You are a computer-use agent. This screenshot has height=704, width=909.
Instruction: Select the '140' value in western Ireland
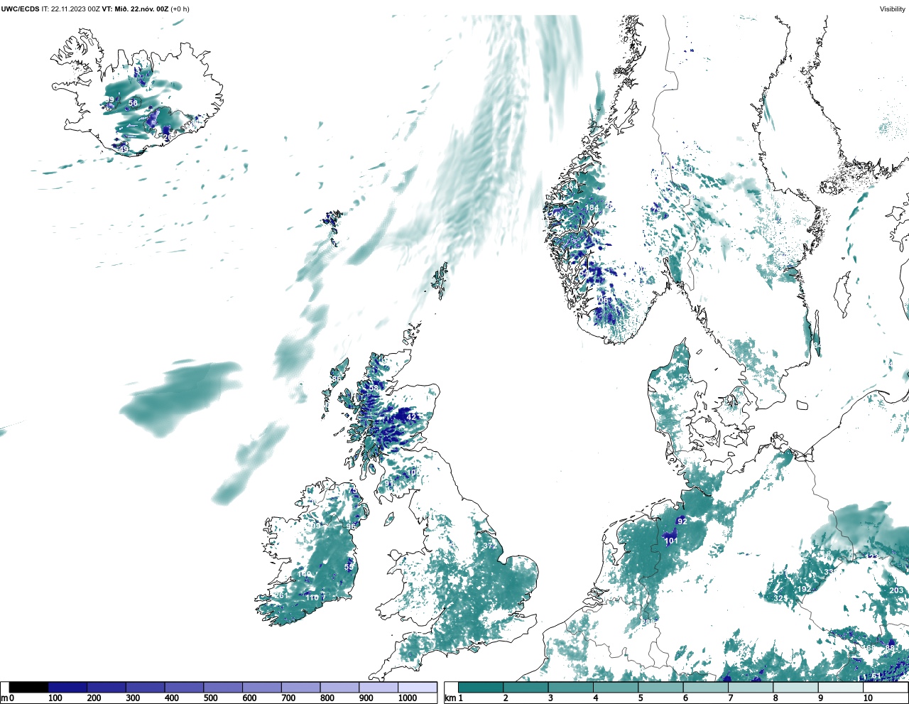(304, 574)
